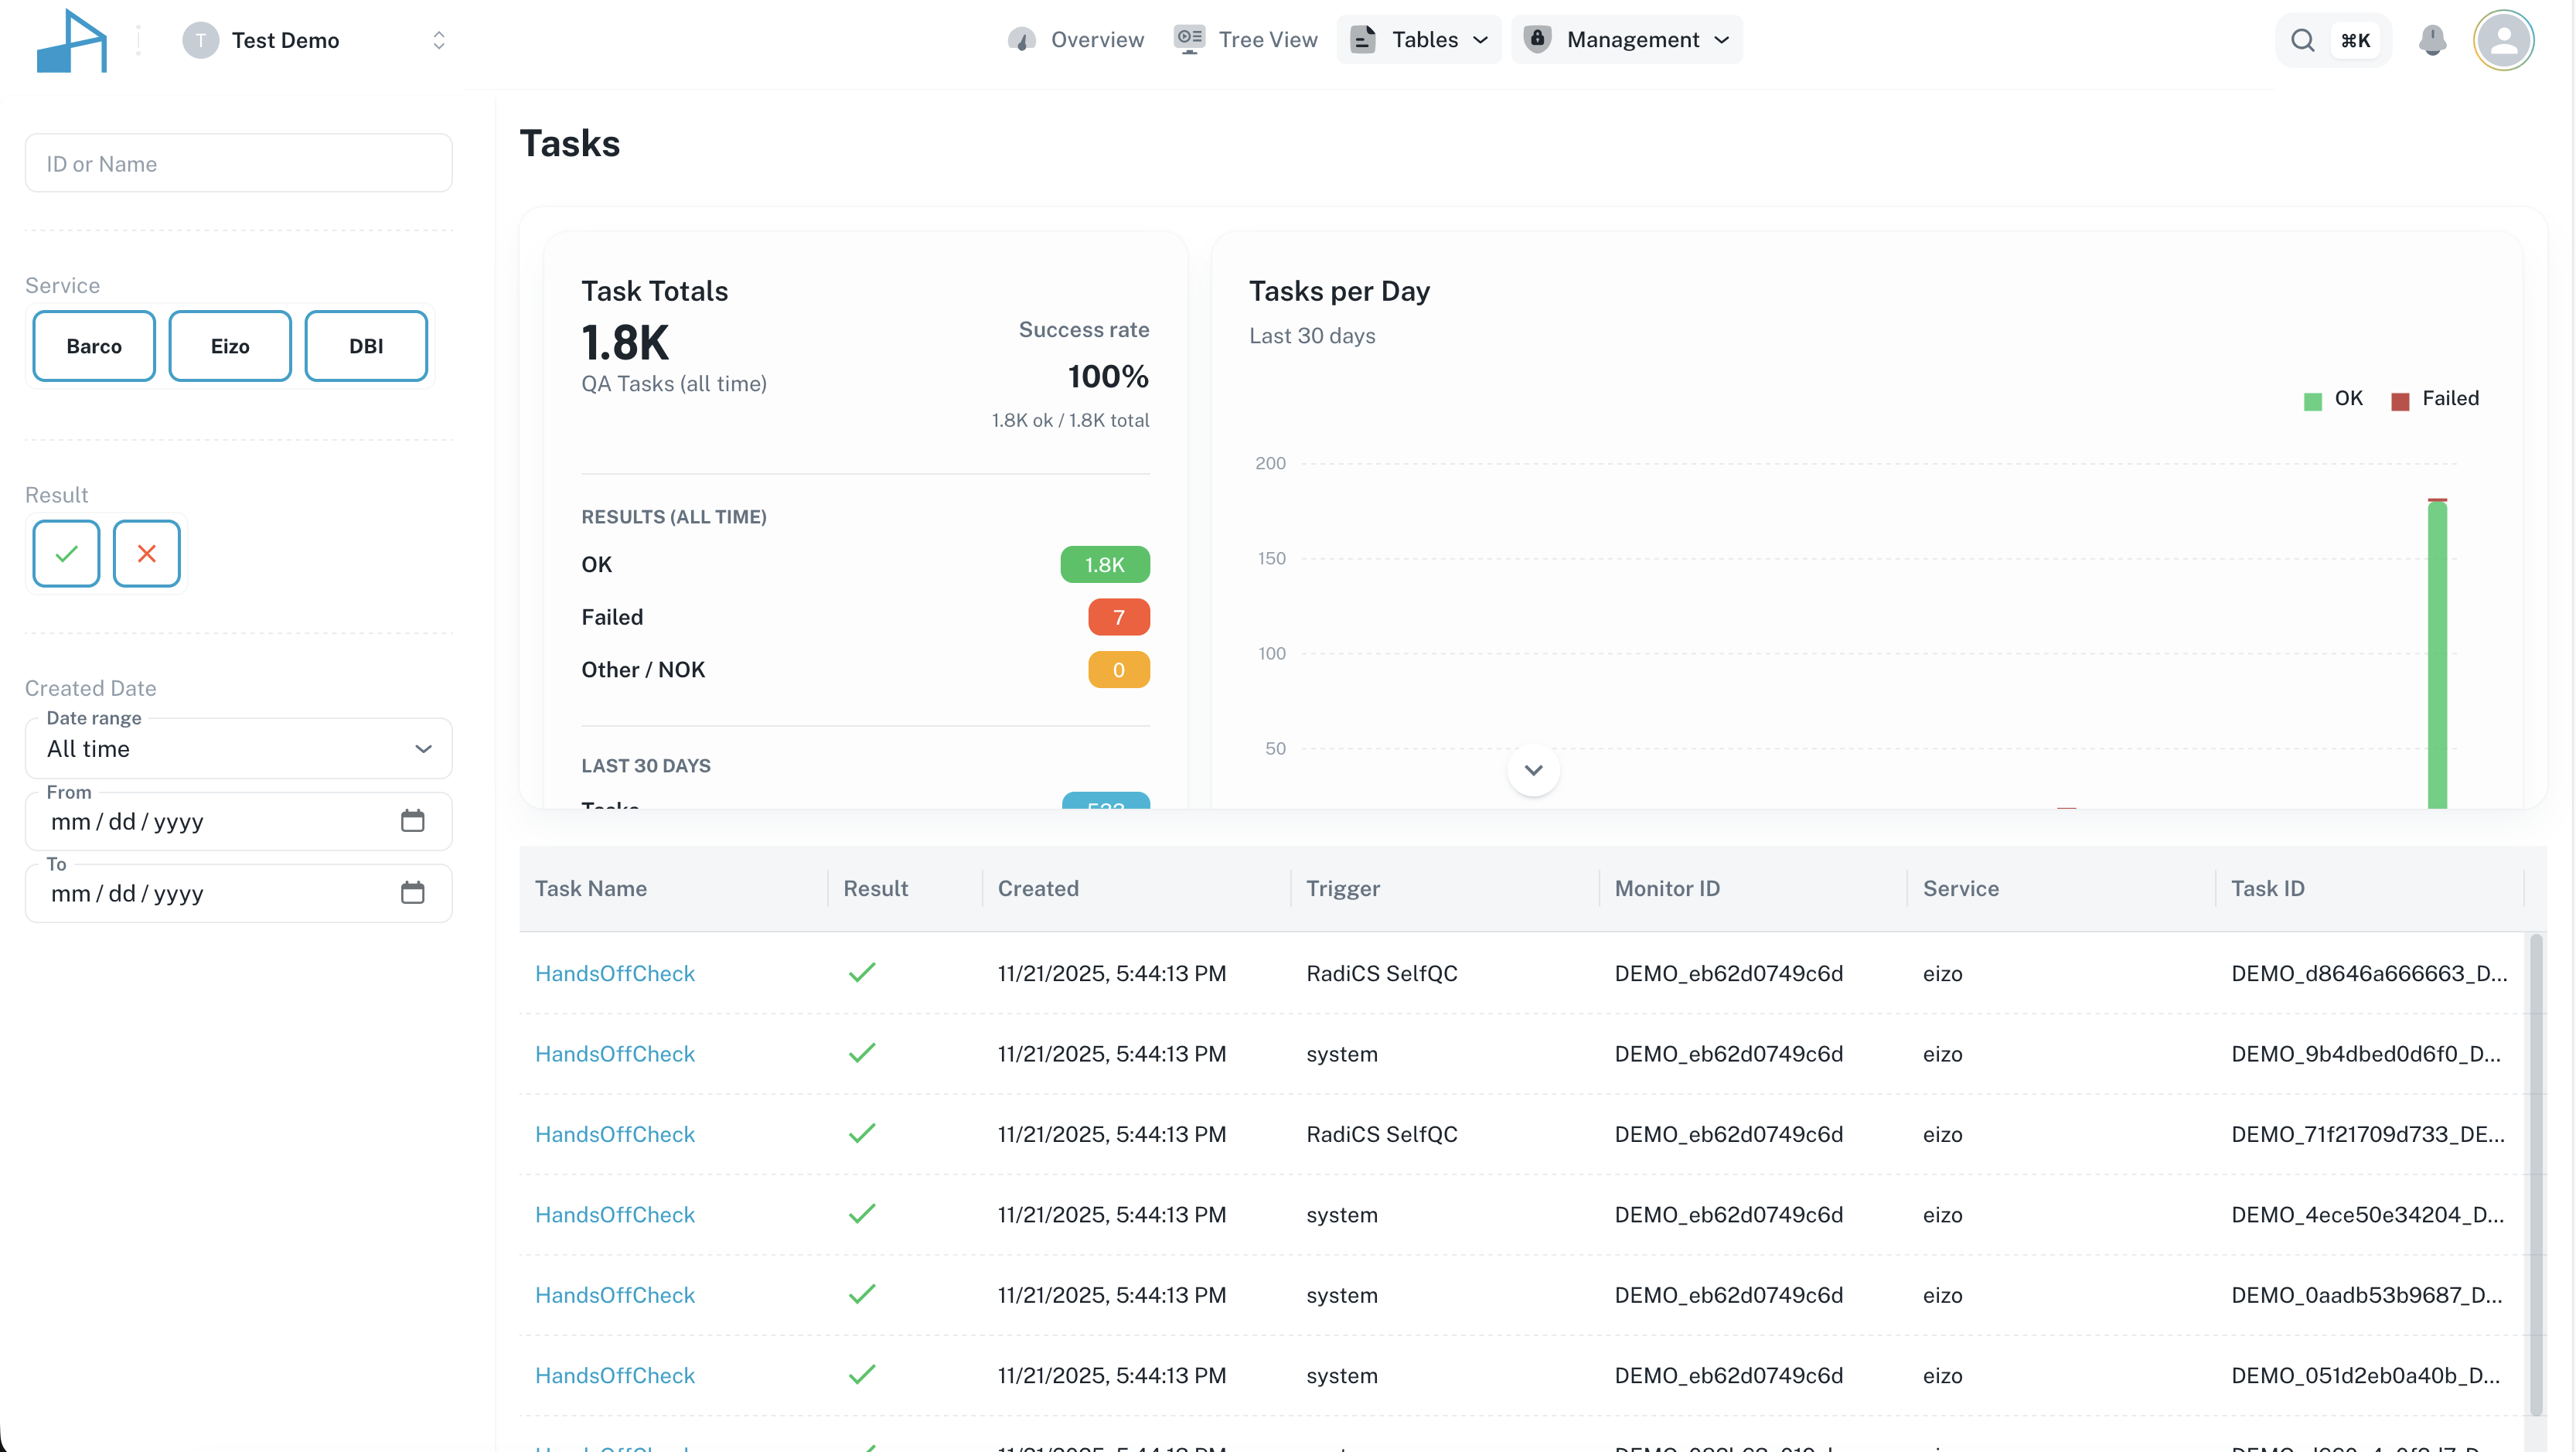Open the notifications bell
The width and height of the screenshot is (2576, 1452).
pos(2432,40)
